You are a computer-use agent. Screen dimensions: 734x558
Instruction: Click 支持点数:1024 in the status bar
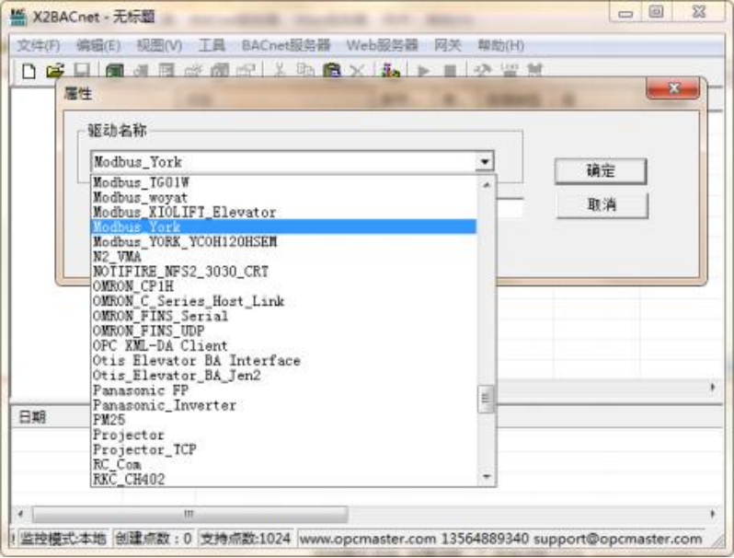tap(246, 539)
